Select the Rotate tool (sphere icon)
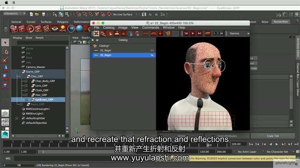Viewport: 300px width, 168px height. [5, 77]
